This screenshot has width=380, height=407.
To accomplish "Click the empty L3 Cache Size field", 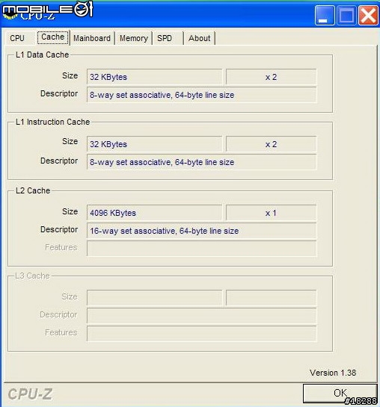I will pos(154,298).
